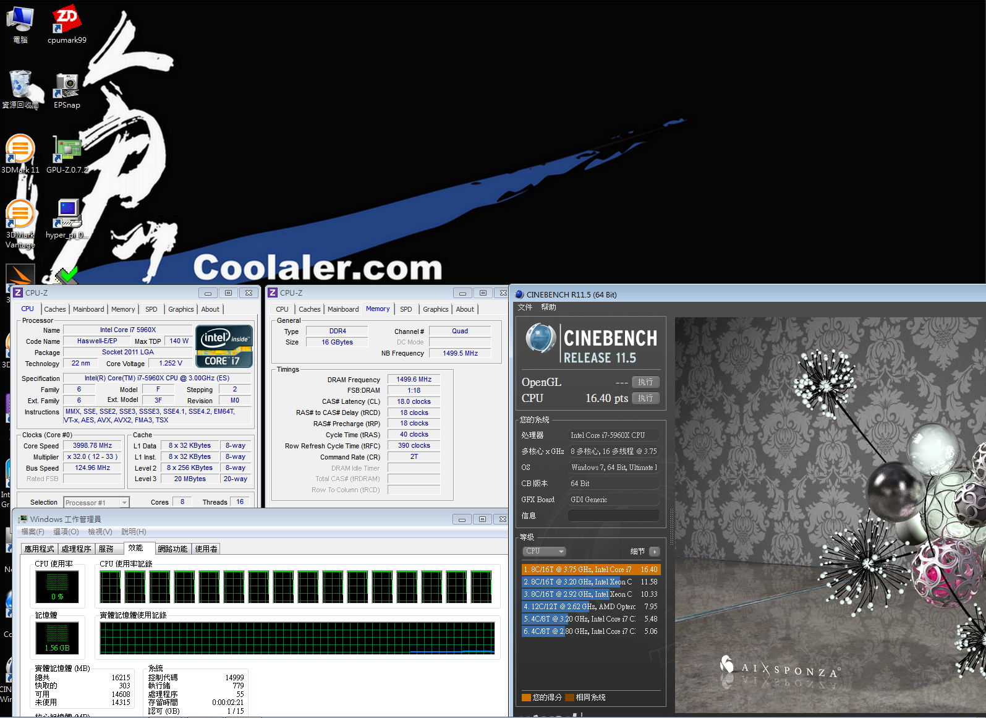This screenshot has width=986, height=718.
Task: Open the 說明(H) menu in Task Manager
Action: [134, 532]
